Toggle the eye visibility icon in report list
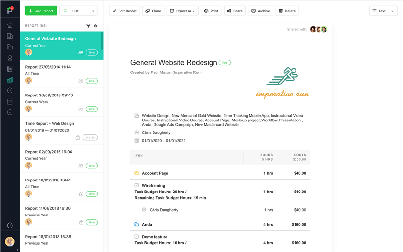The width and height of the screenshot is (403, 252). [95, 26]
